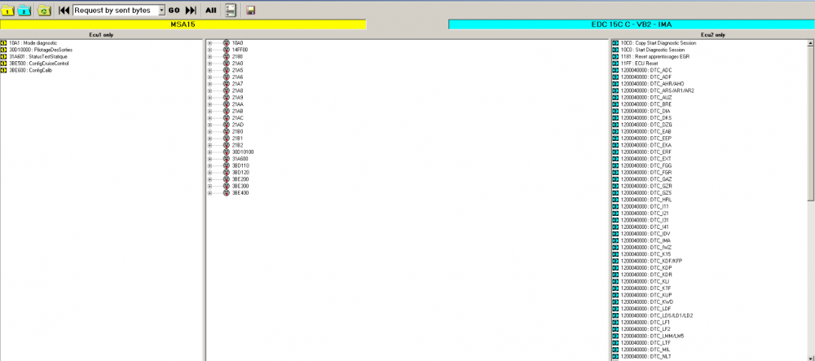Select tree item 21B2
Screen dimensions: 815x361
pyautogui.click(x=237, y=145)
